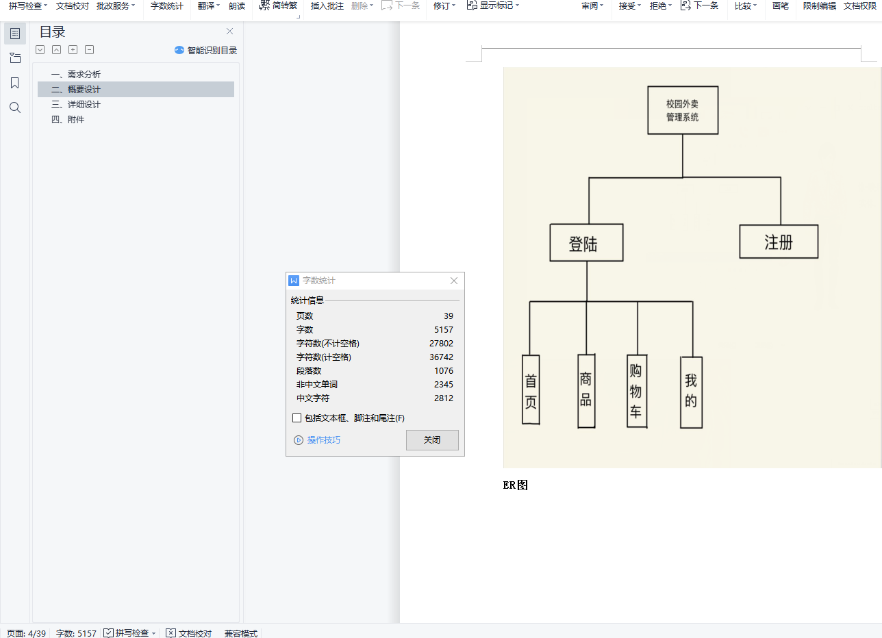Screen dimensions: 882x638
Task: Open the outline (目录) pane icon in sidebar
Action: 15,34
